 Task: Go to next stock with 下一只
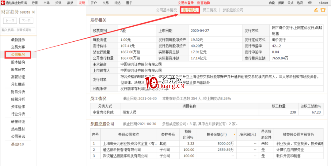(x=26, y=21)
